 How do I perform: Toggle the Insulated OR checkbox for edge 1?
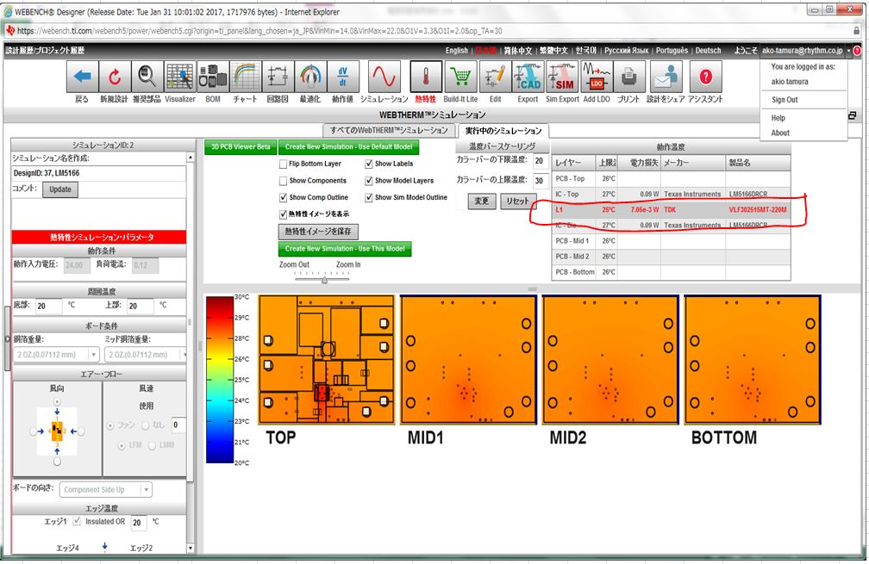[77, 522]
